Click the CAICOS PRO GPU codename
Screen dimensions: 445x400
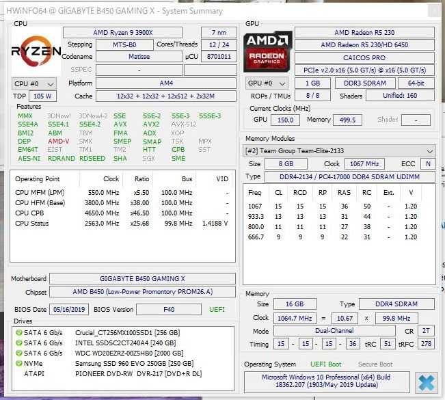tap(365, 57)
